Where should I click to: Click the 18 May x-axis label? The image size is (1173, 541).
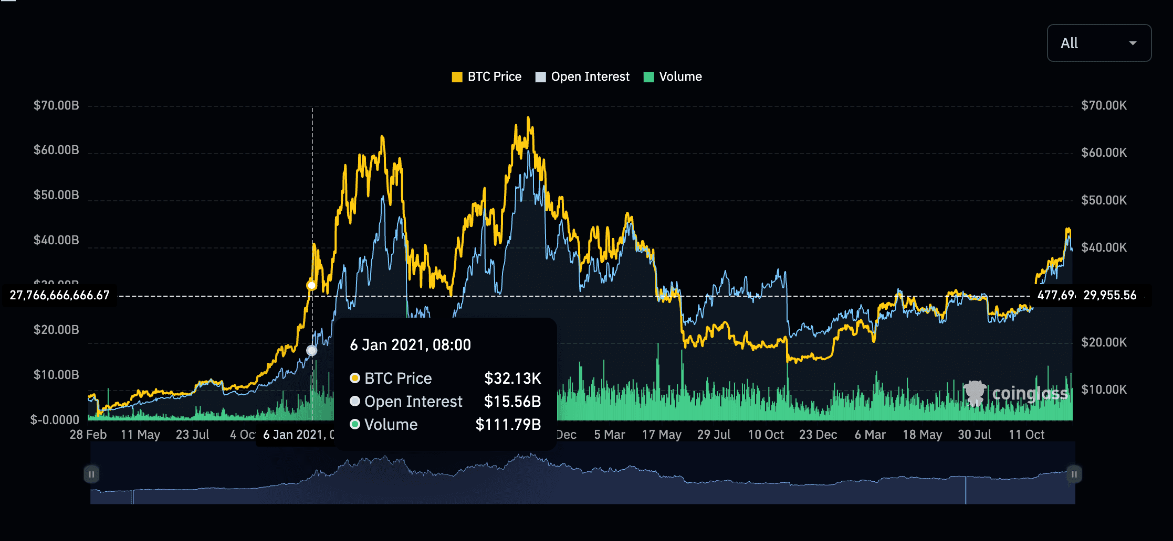[x=922, y=435]
